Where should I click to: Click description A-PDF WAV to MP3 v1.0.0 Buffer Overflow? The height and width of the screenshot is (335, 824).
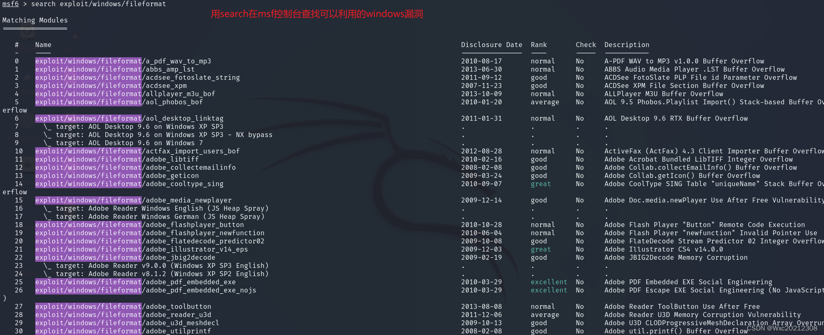(x=684, y=61)
